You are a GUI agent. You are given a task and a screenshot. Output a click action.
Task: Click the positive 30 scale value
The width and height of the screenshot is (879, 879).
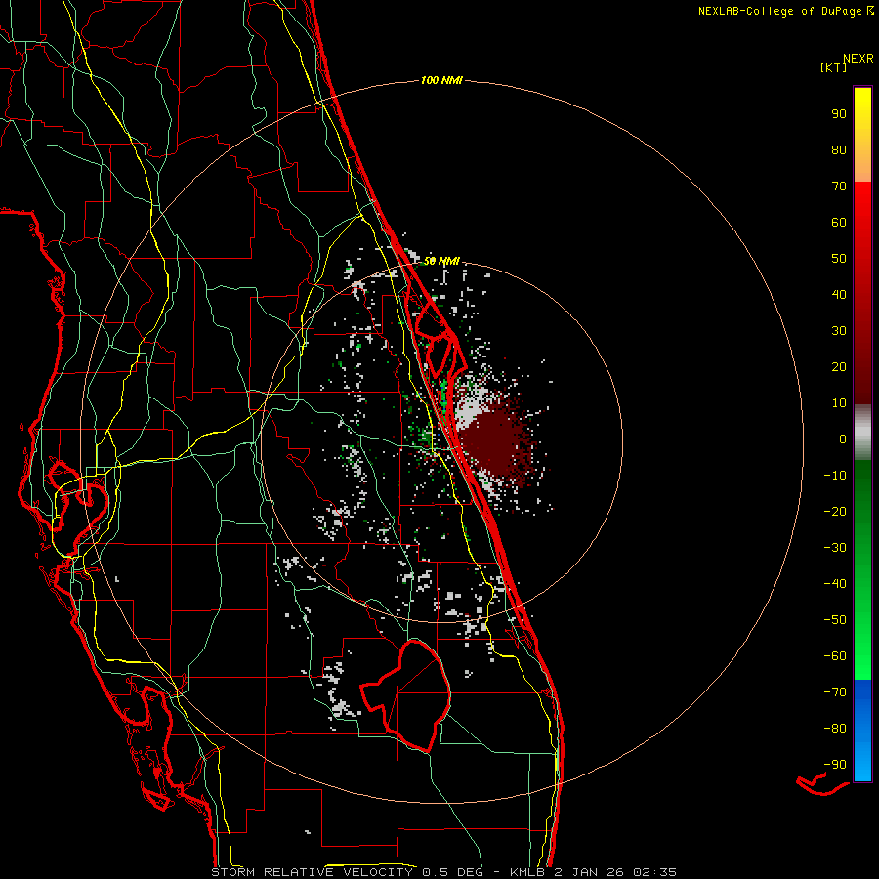(839, 331)
